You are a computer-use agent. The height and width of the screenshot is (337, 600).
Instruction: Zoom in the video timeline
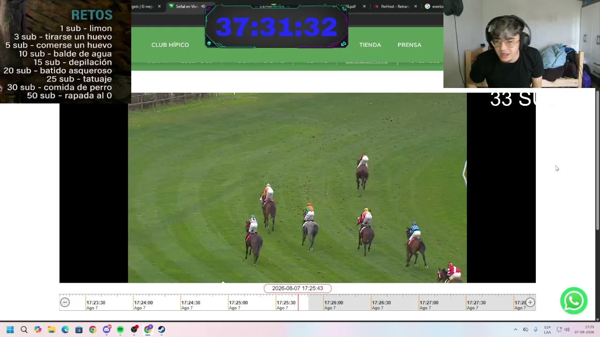pos(530,302)
